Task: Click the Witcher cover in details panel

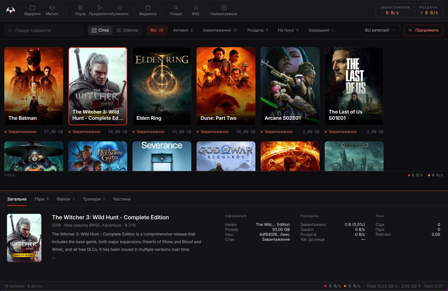Action: [24, 238]
